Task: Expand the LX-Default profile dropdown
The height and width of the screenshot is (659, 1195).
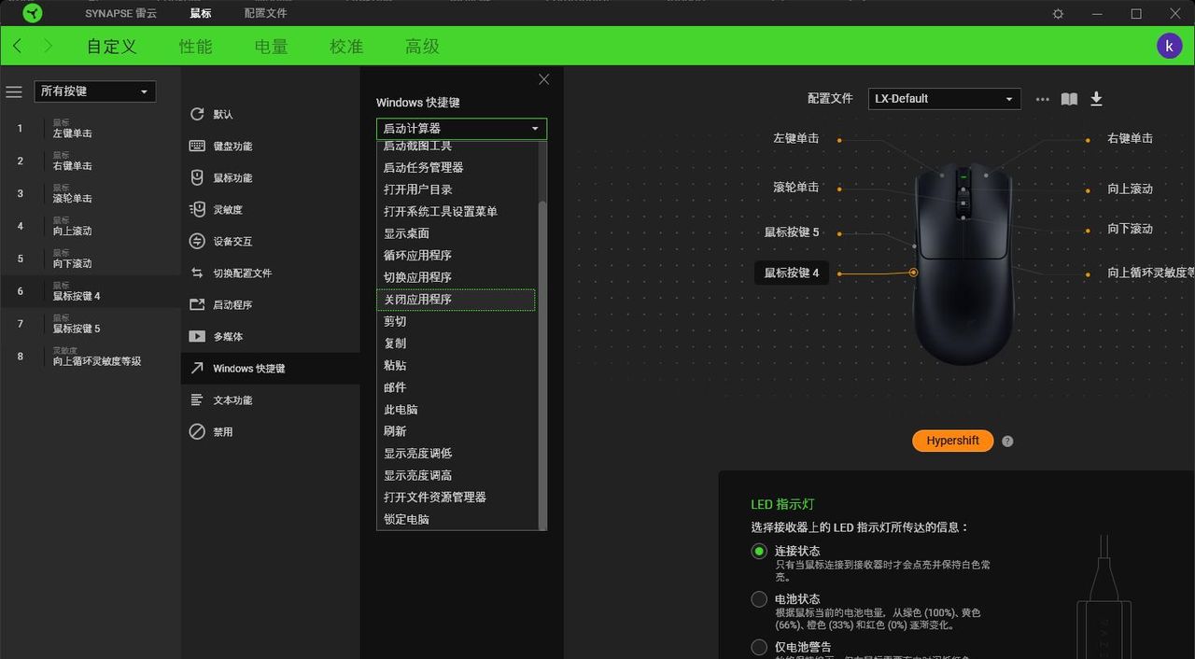Action: pos(944,99)
